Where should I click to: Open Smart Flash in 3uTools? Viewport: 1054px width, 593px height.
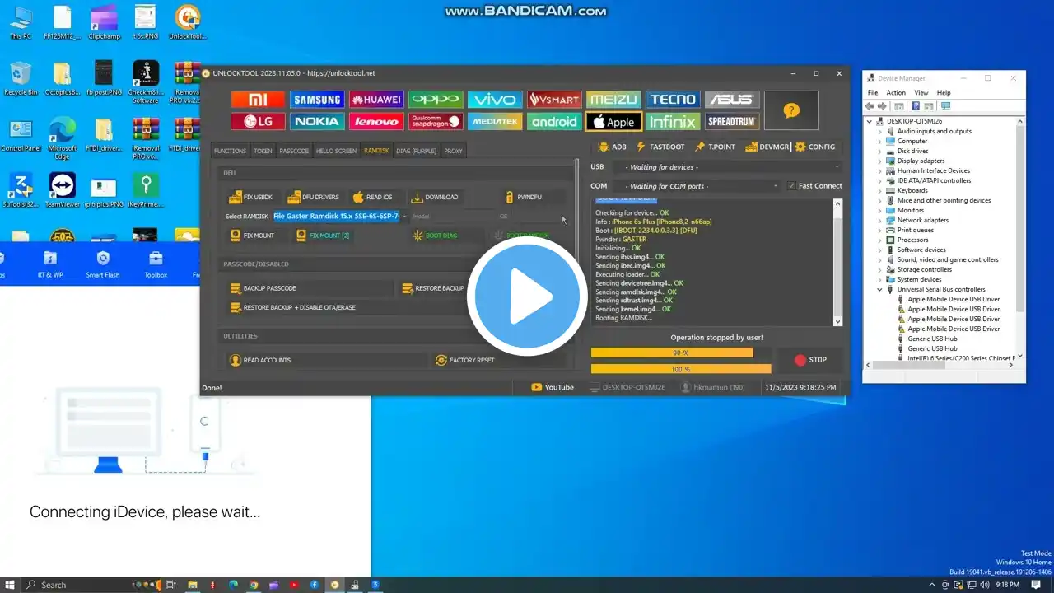[103, 264]
